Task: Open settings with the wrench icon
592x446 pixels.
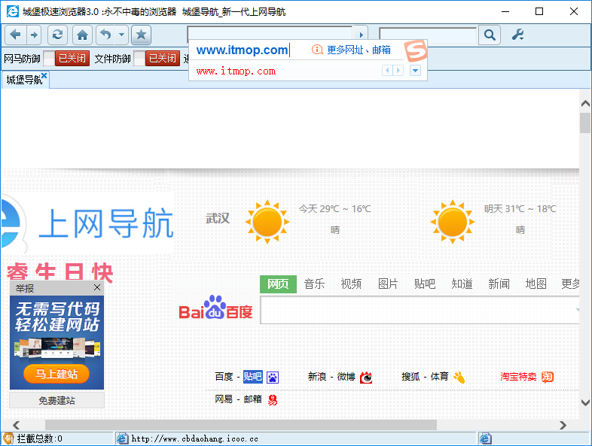Action: point(517,35)
